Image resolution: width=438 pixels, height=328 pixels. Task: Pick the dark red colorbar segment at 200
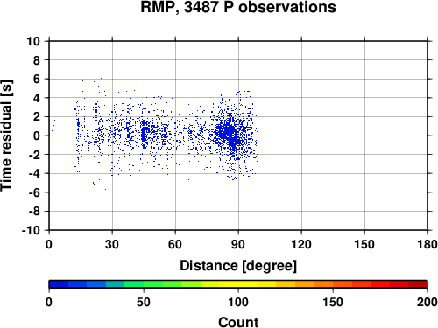(x=418, y=284)
